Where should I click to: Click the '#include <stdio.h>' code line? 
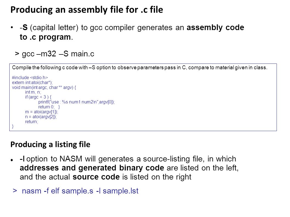pos(30,77)
